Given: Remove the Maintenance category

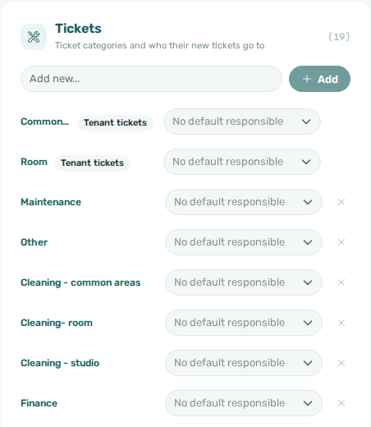Looking at the screenshot, I should pos(341,202).
